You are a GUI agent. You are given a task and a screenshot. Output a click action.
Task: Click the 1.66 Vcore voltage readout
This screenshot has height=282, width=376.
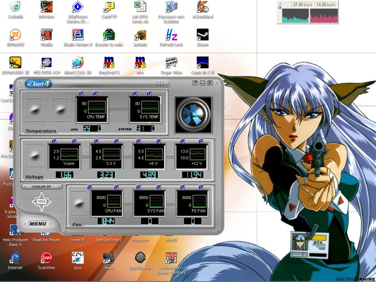[64, 175]
